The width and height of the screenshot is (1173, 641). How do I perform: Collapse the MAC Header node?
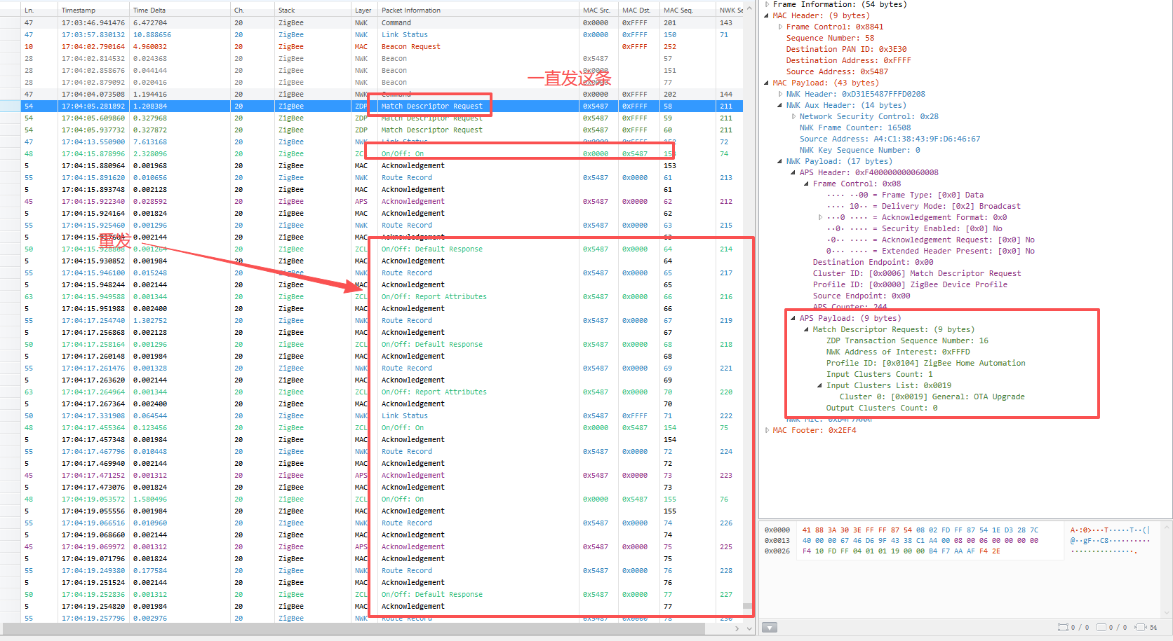tap(766, 15)
